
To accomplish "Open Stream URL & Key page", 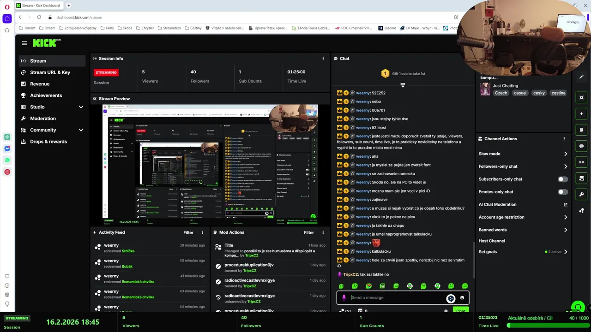I will [52, 72].
